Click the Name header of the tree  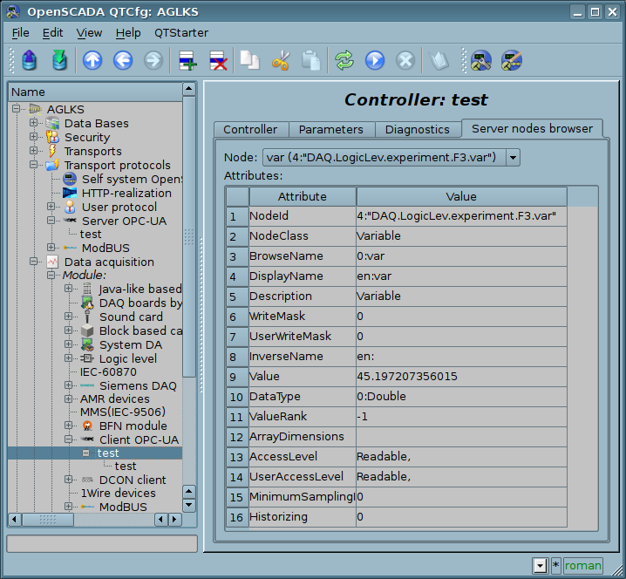click(x=95, y=92)
